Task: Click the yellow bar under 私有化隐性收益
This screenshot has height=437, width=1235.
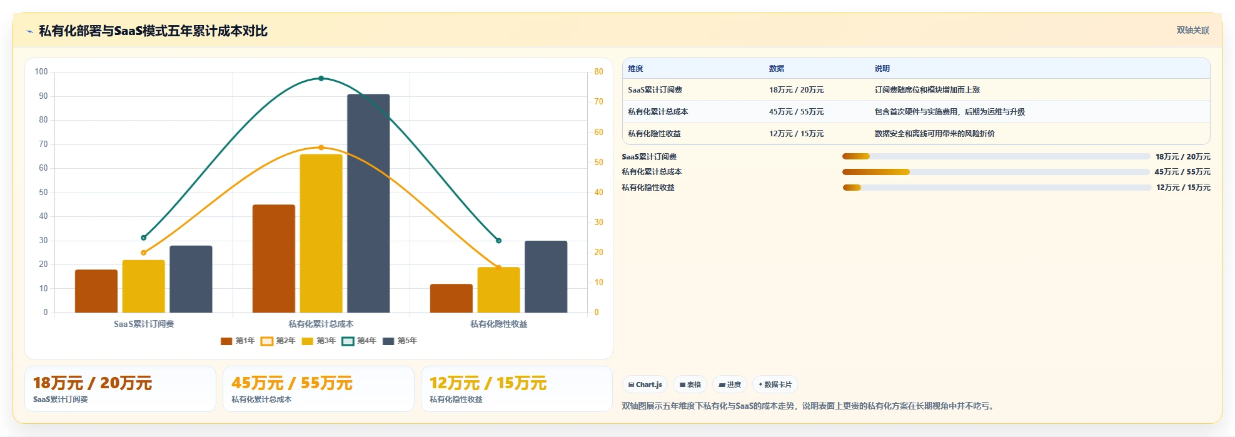Action: coord(499,290)
